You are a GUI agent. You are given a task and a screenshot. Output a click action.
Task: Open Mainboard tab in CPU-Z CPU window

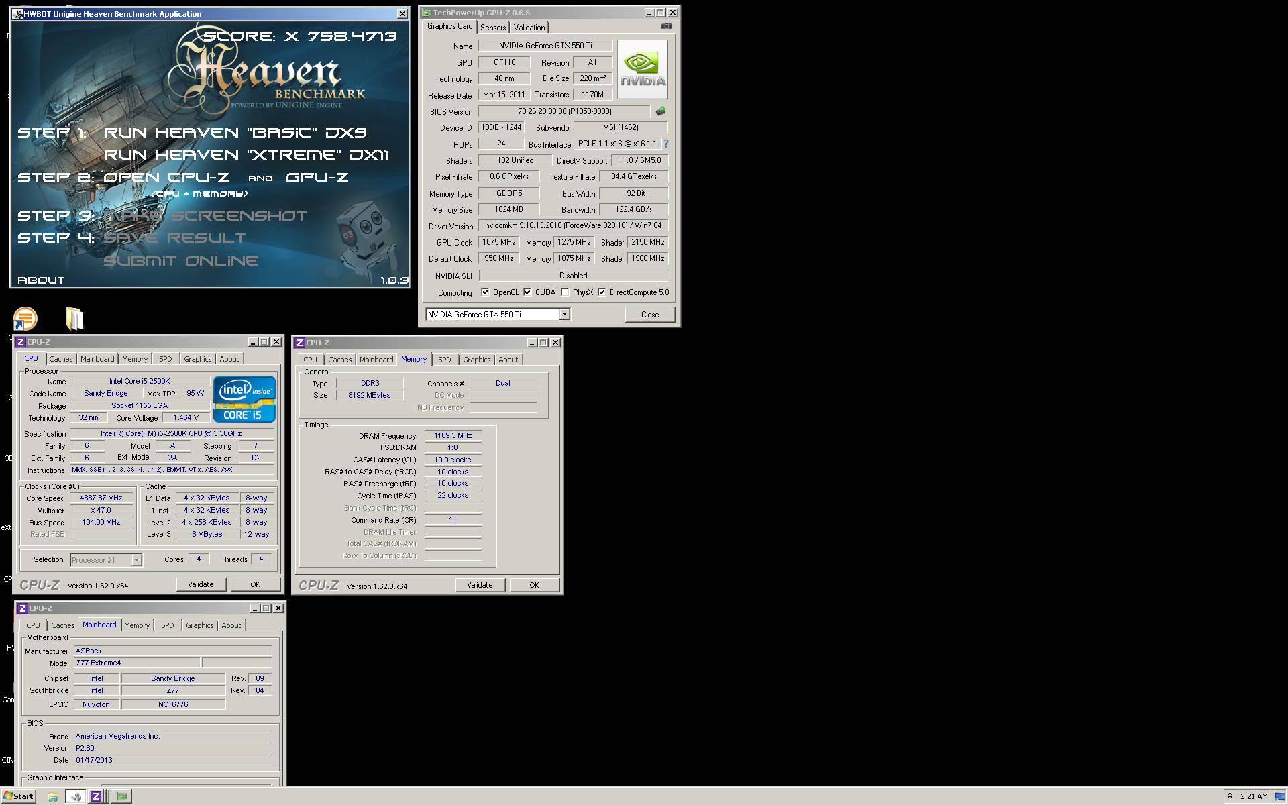(x=97, y=359)
